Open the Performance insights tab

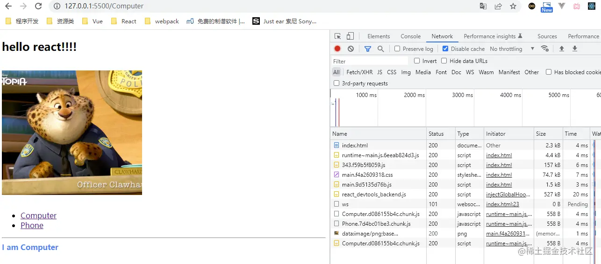[493, 36]
